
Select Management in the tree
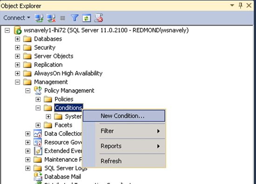pos(51,82)
